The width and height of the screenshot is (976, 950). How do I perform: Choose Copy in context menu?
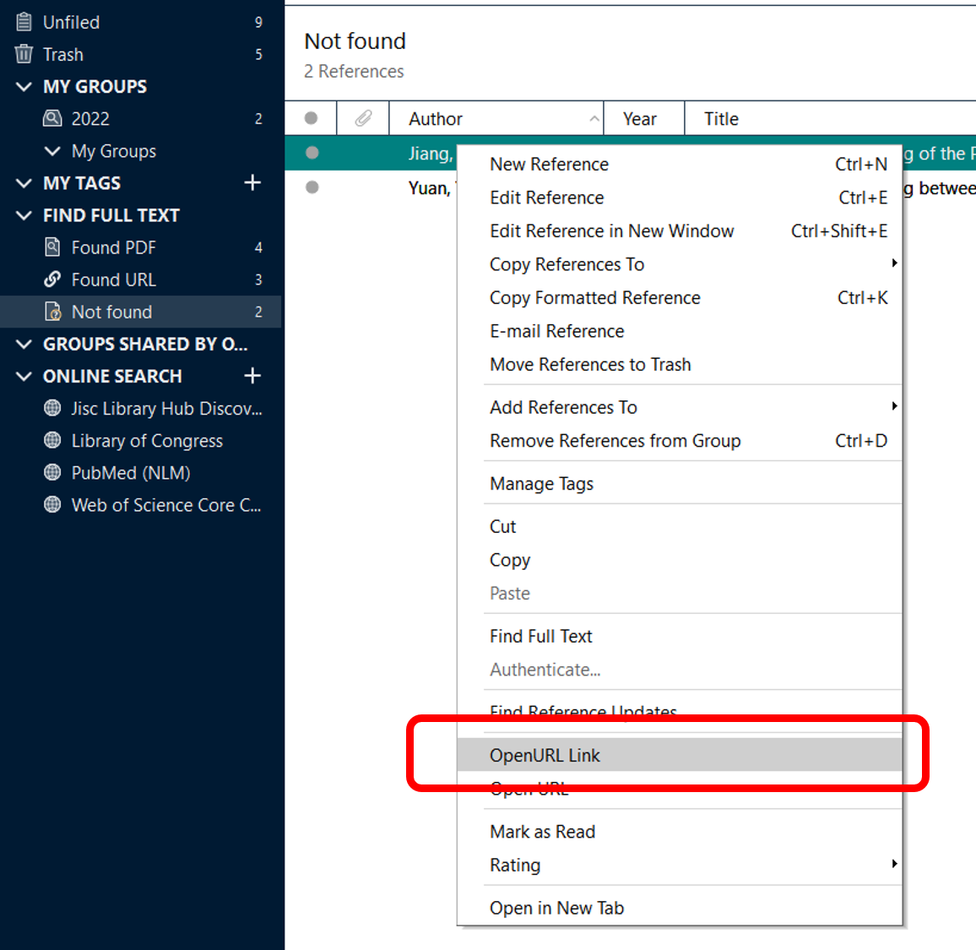pos(680,560)
